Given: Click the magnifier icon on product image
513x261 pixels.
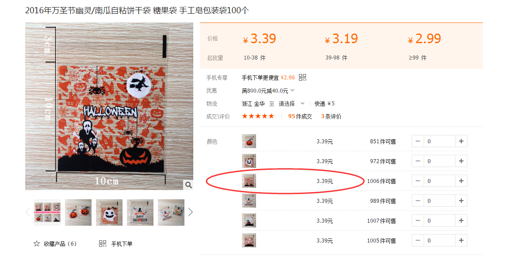Looking at the screenshot, I should click(188, 185).
